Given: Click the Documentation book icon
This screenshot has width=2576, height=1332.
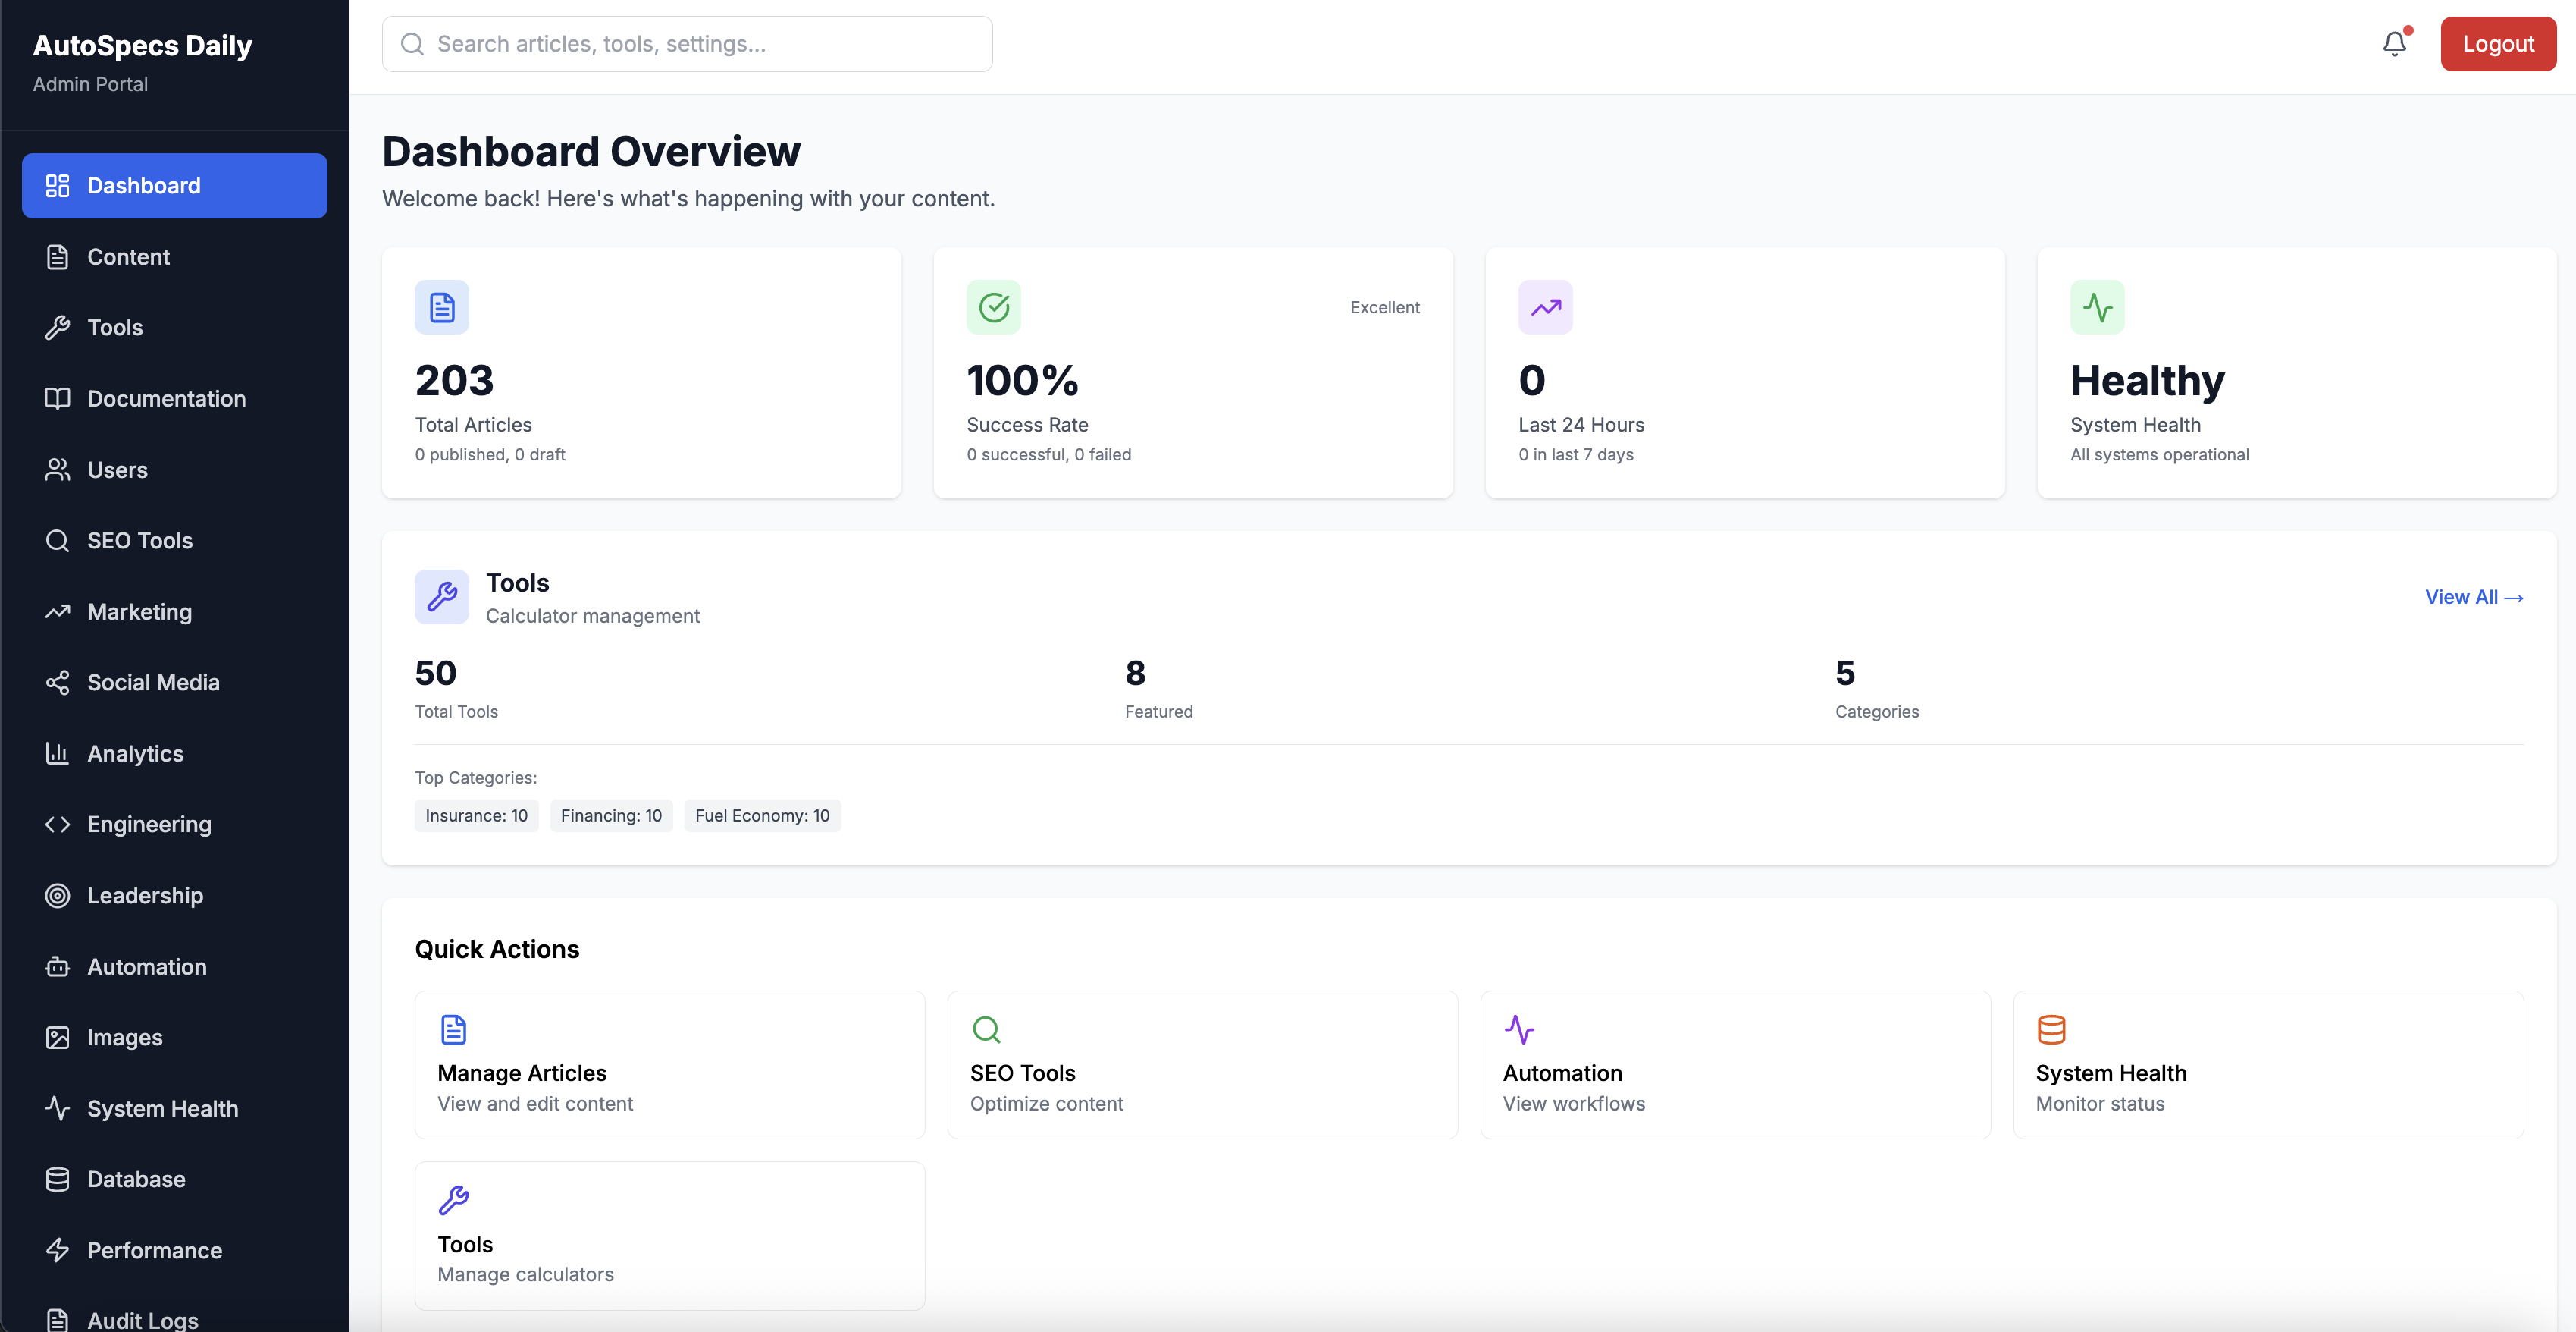Looking at the screenshot, I should 57,398.
